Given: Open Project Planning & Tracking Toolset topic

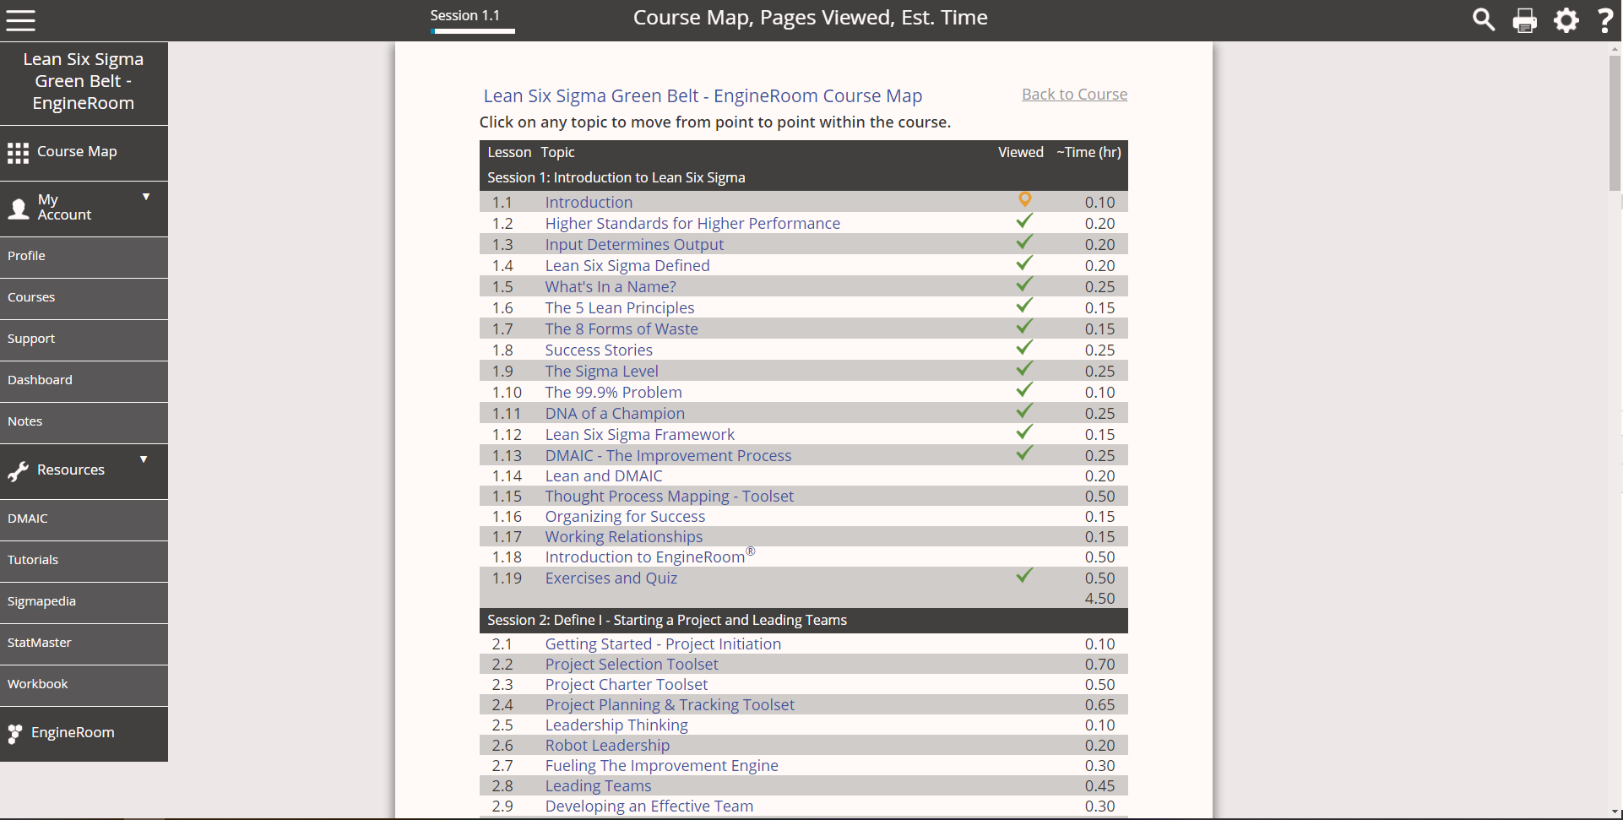Looking at the screenshot, I should (670, 705).
